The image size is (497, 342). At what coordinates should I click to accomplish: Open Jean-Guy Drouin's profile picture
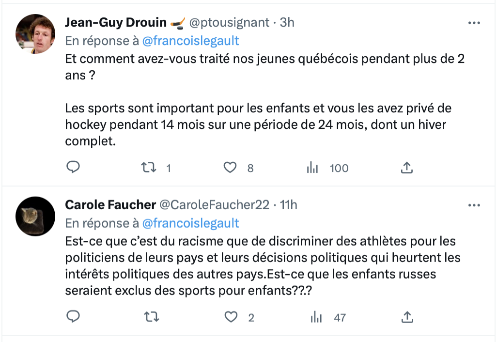click(35, 34)
